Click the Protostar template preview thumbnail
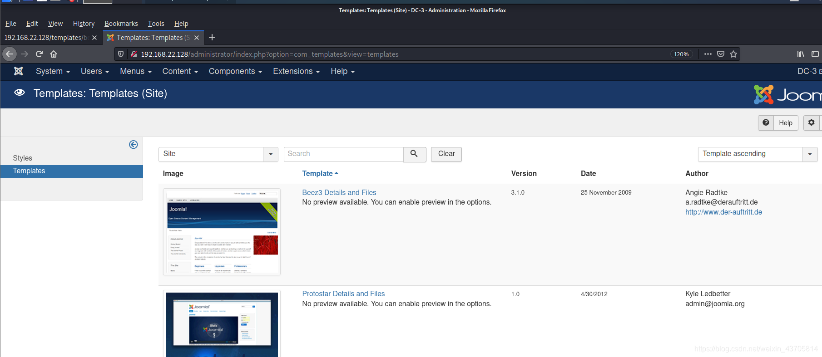This screenshot has width=822, height=357. (x=222, y=324)
